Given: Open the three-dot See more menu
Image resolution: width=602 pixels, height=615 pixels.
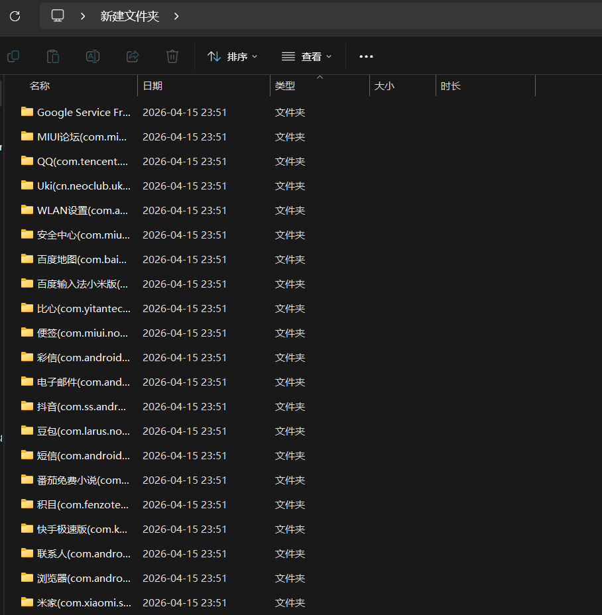Looking at the screenshot, I should pyautogui.click(x=366, y=56).
